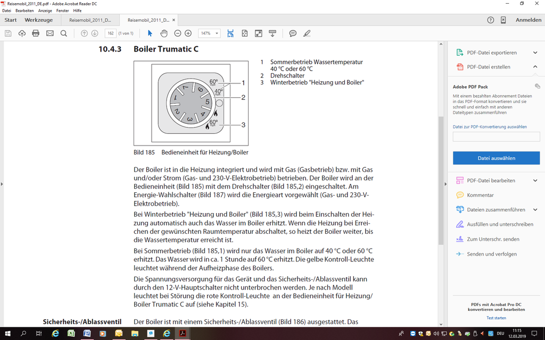Click the PDF-Datei exportieren icon
The height and width of the screenshot is (340, 545).
tap(460, 53)
